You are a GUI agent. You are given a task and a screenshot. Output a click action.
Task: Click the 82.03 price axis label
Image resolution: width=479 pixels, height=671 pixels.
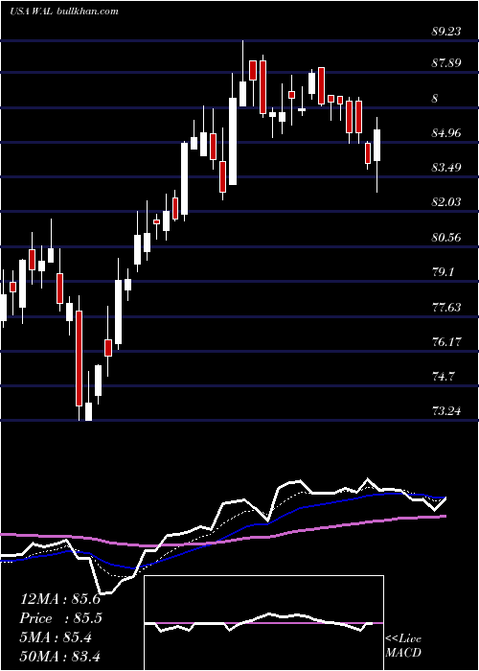[446, 202]
